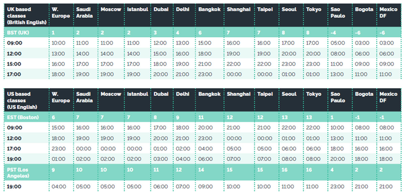The width and height of the screenshot is (406, 195).
Task: Click Seoul's offset 16 in PST row
Action: tap(285, 170)
